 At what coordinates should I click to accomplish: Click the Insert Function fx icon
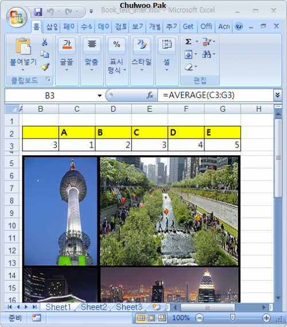150,95
